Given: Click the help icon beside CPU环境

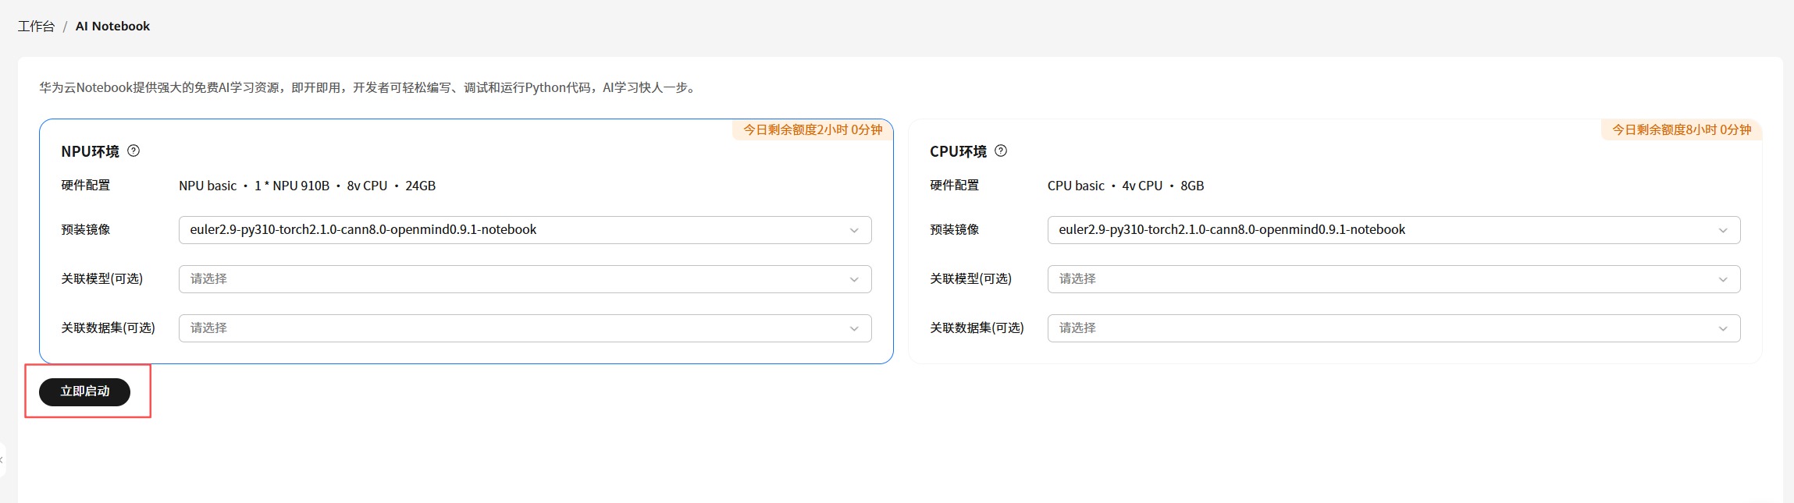Looking at the screenshot, I should pyautogui.click(x=1001, y=151).
